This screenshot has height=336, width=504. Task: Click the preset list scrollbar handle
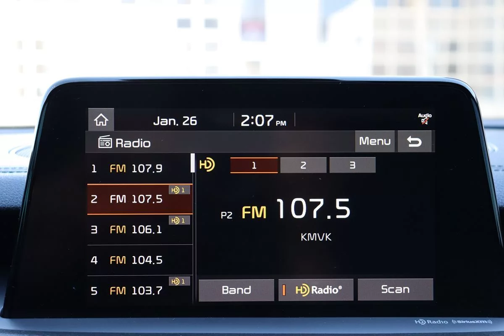pos(193,163)
